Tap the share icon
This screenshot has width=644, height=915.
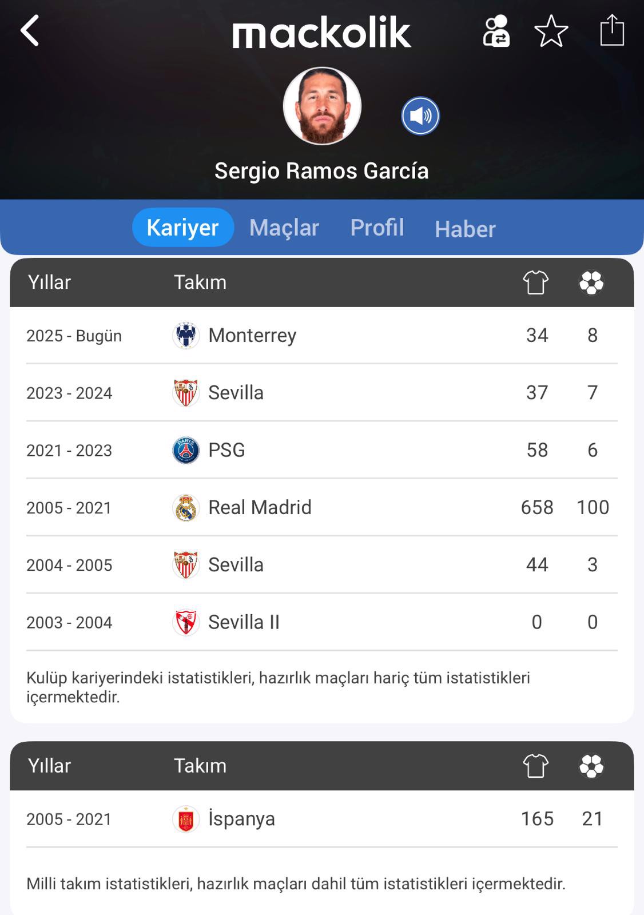[x=611, y=30]
